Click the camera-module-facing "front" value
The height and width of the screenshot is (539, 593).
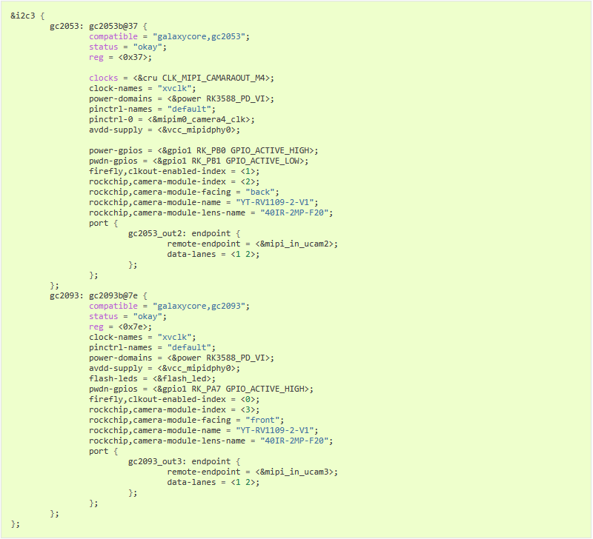point(262,421)
